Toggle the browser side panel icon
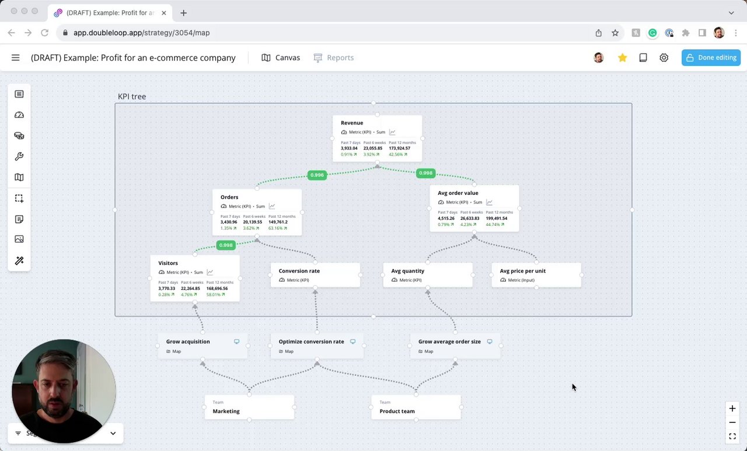The height and width of the screenshot is (451, 747). (702, 33)
